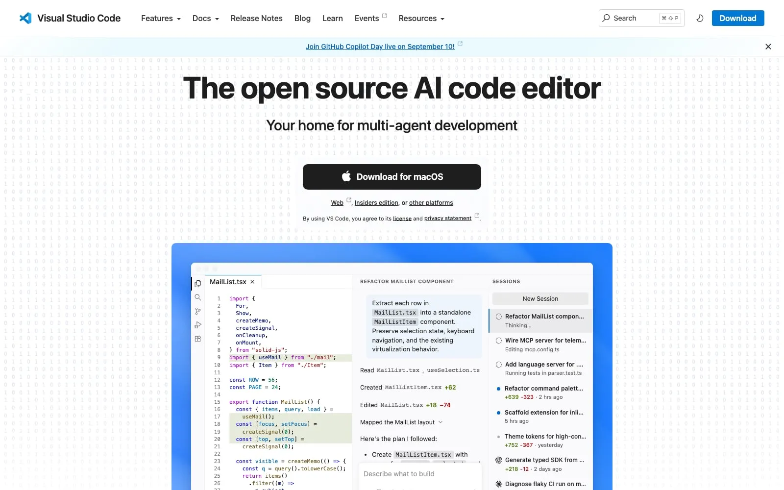This screenshot has height=490, width=784.
Task: Open the Search icon in editor sidebar
Action: 198,297
